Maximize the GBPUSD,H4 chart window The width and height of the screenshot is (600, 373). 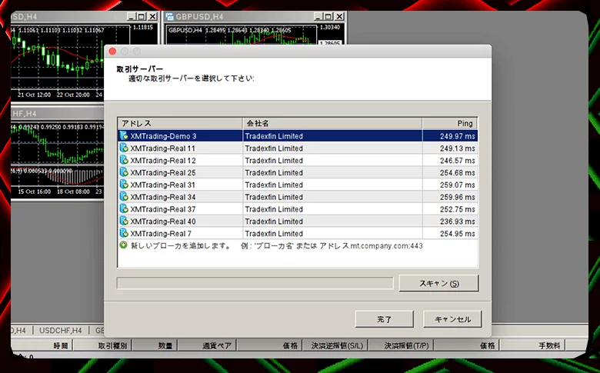pos(328,16)
